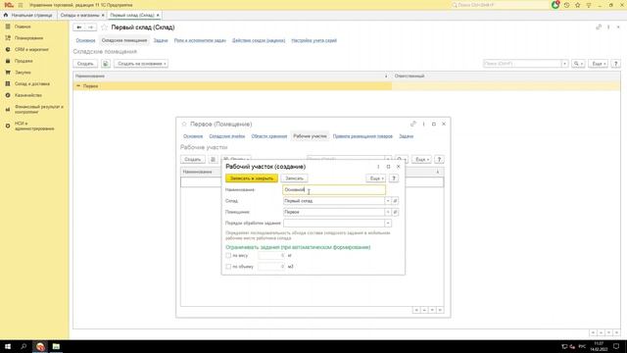This screenshot has height=353, width=627.
Task: Open Еще menu in Рабочие участки toolbar
Action: tap(422, 159)
